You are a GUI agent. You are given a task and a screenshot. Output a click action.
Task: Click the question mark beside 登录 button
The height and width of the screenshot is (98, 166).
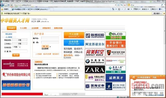click(50, 47)
